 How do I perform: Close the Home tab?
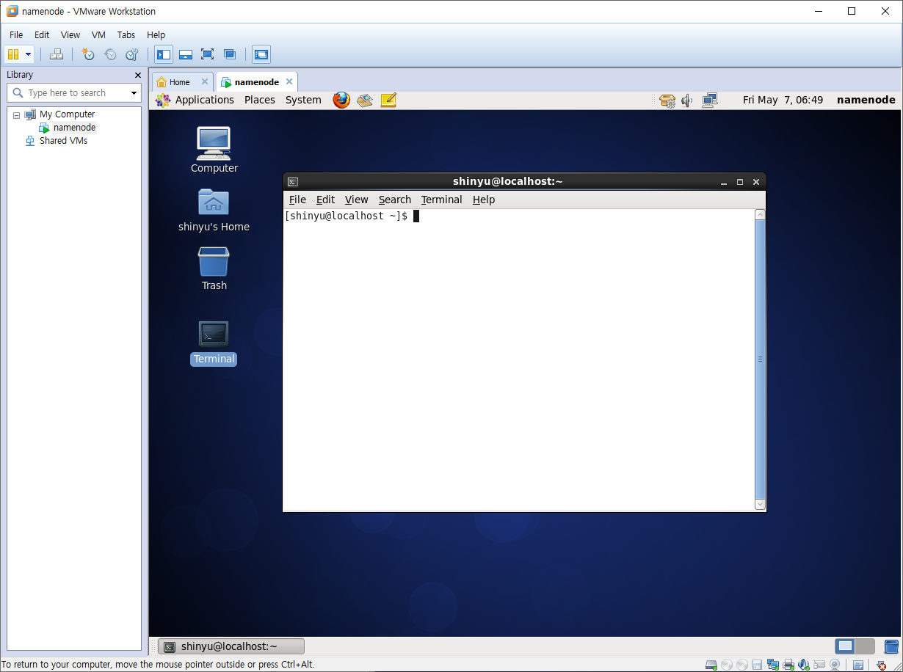tap(205, 81)
